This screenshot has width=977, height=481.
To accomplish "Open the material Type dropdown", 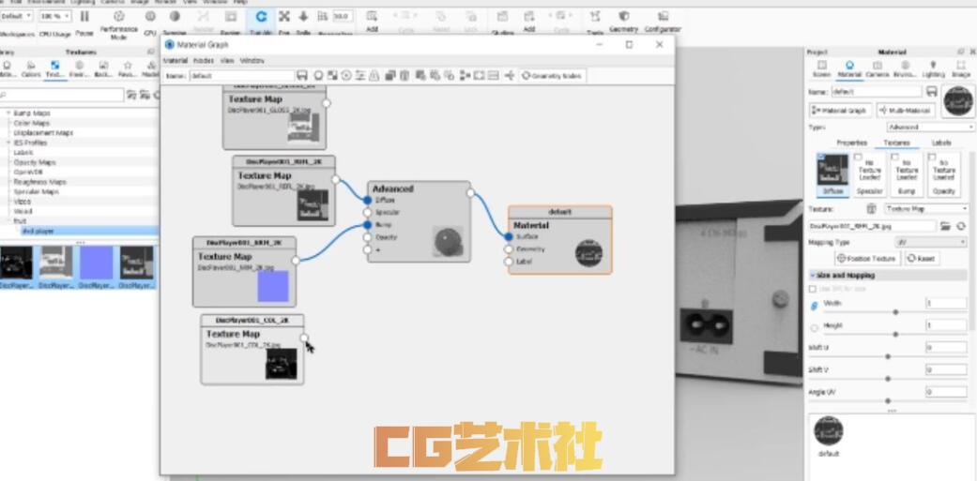I will point(931,127).
